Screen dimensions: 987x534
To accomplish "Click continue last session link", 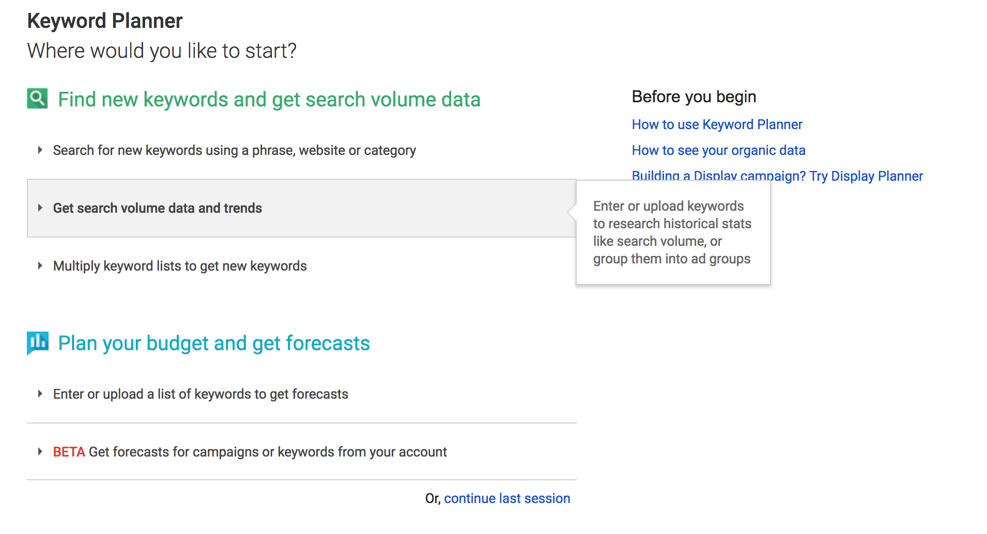I will pos(507,498).
